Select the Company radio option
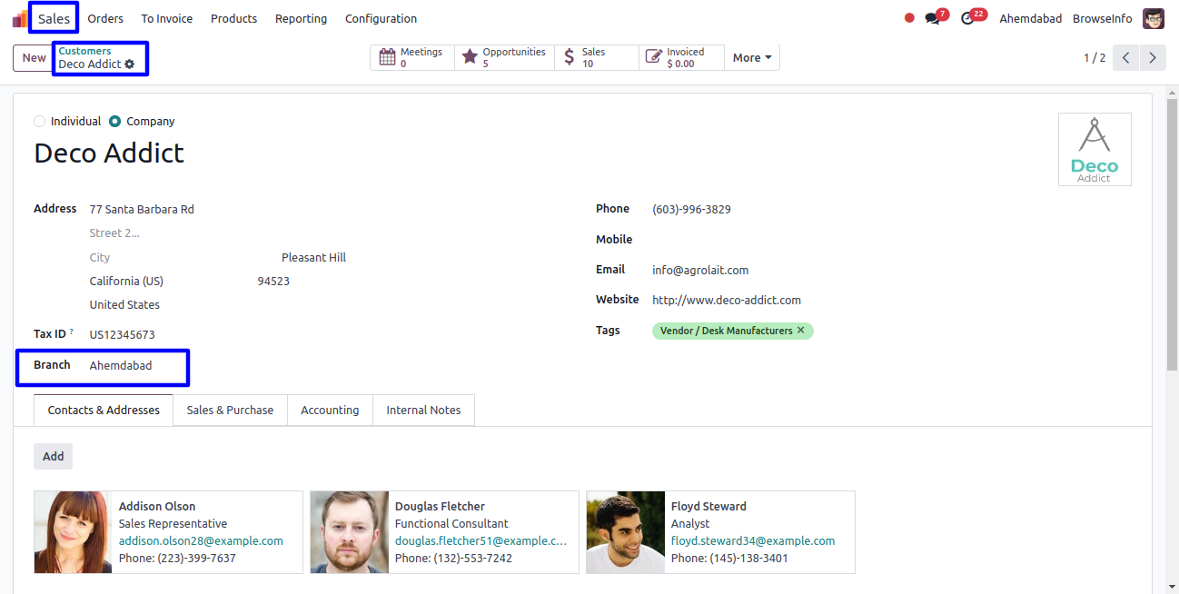Viewport: 1179px width, 594px height. click(x=114, y=122)
